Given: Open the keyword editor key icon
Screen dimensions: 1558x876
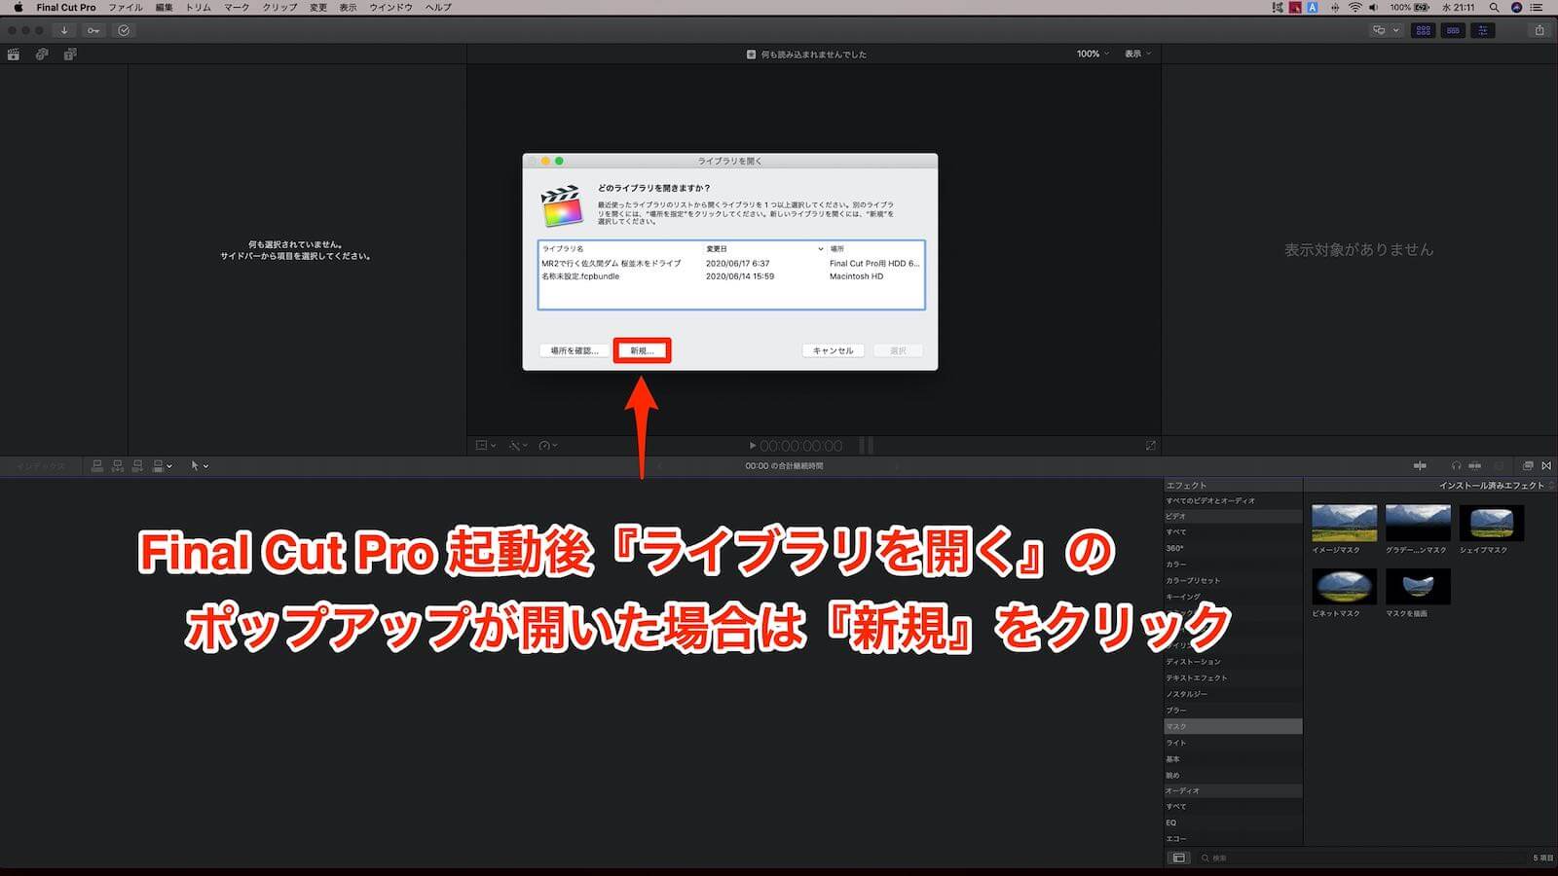Looking at the screenshot, I should click(x=93, y=30).
